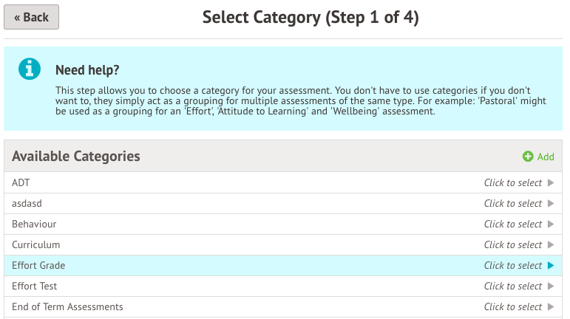570x319 pixels.
Task: Go back using the Back button
Action: pos(31,17)
